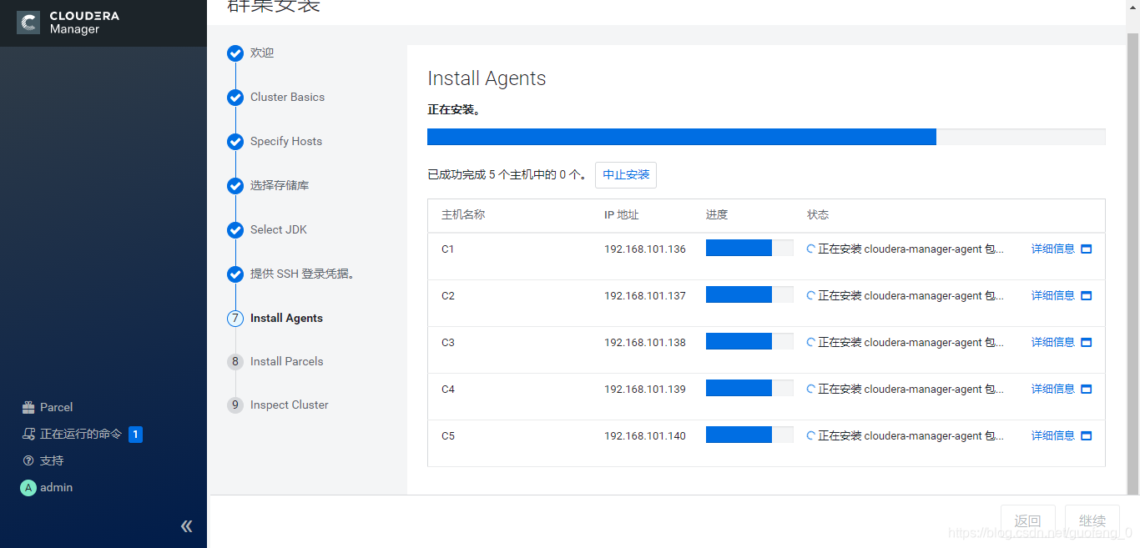Click step 7 circle for Install Agents
The height and width of the screenshot is (548, 1140).
[x=235, y=318]
